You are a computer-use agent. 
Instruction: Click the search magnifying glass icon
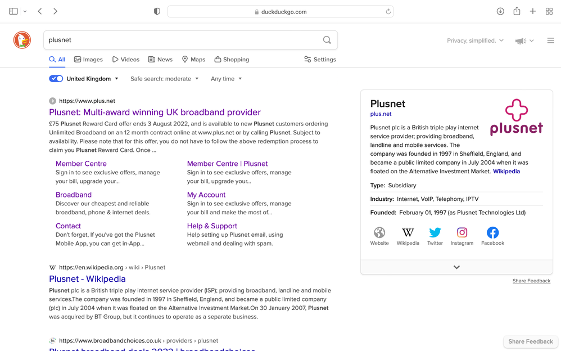pos(327,40)
